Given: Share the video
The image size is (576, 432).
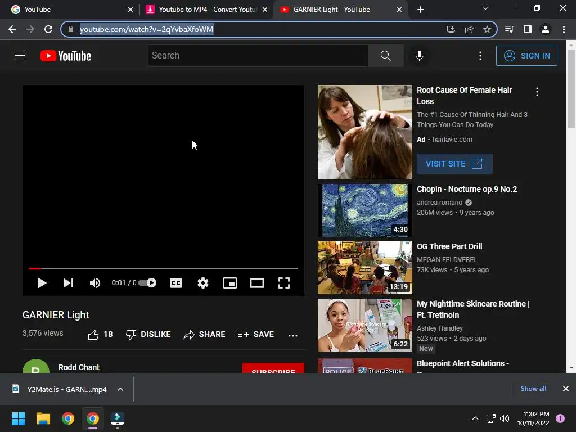Looking at the screenshot, I should pos(205,334).
